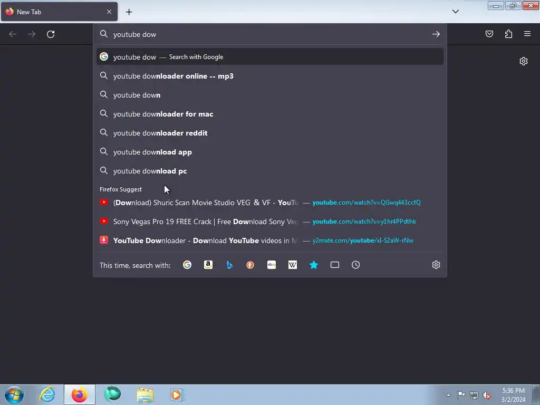The height and width of the screenshot is (405, 540).
Task: Search this time with eBay icon
Action: click(x=272, y=265)
